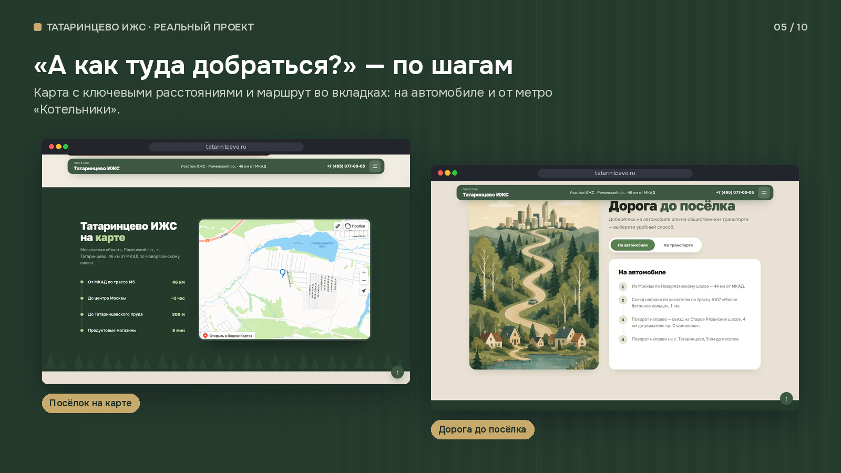Open the hamburger menu in the right site window
841x473 pixels.
point(764,192)
